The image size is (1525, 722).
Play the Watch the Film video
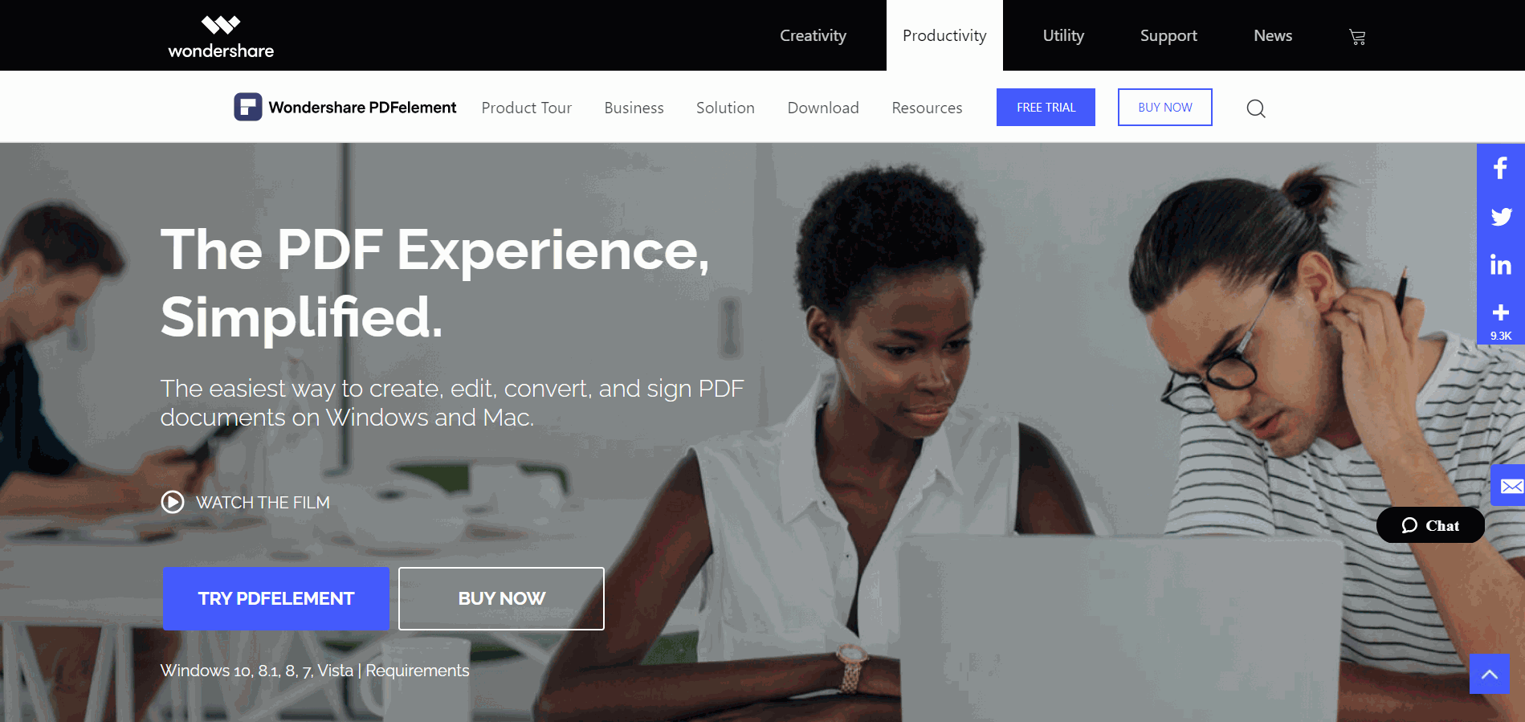[x=246, y=503]
